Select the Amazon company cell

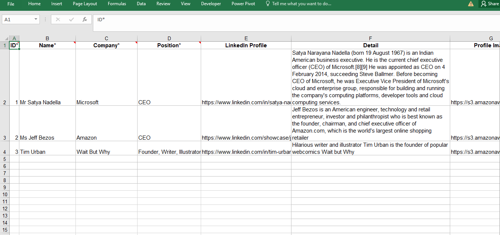pos(106,123)
